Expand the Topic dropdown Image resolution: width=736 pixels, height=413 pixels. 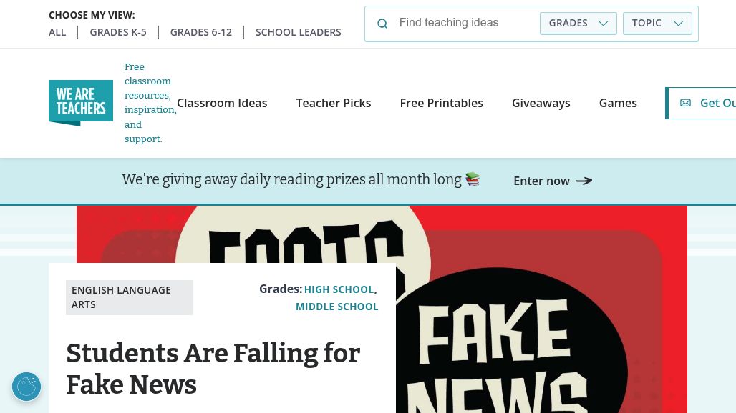tap(657, 24)
